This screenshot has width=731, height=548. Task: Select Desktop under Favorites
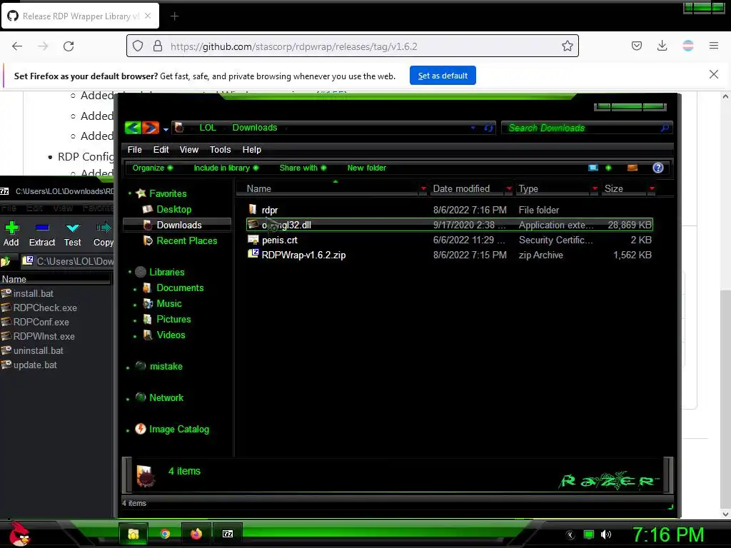point(173,209)
